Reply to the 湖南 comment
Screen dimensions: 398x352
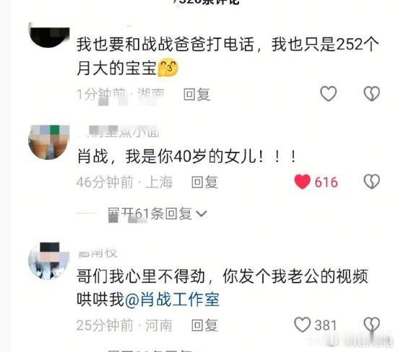coord(196,94)
